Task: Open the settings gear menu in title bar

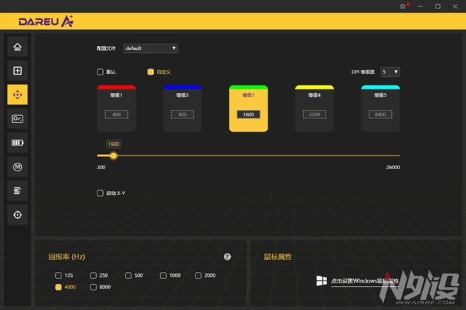Action: [403, 6]
